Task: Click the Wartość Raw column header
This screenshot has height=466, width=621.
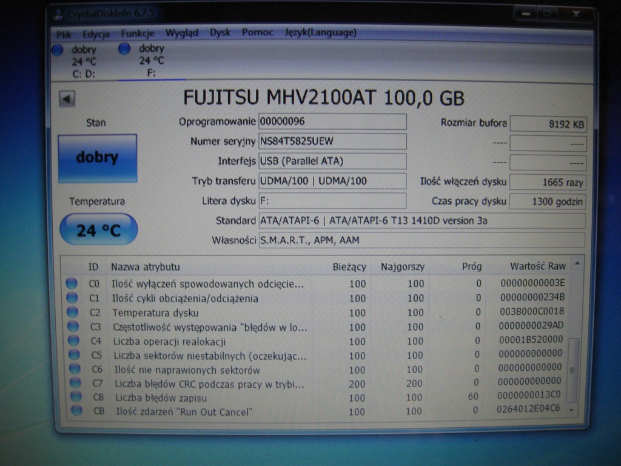Action: click(528, 266)
